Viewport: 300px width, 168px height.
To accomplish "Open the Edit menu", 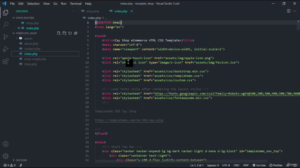I will click(21, 4).
